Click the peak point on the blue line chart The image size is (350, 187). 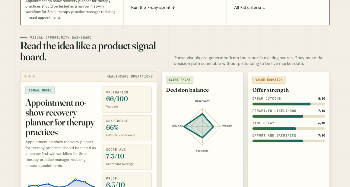tap(75, 180)
